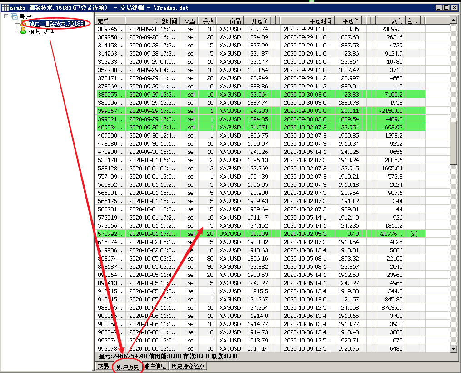Select the niufx_道系技术,76183 account
This screenshot has height=373, width=461.
pyautogui.click(x=55, y=23)
